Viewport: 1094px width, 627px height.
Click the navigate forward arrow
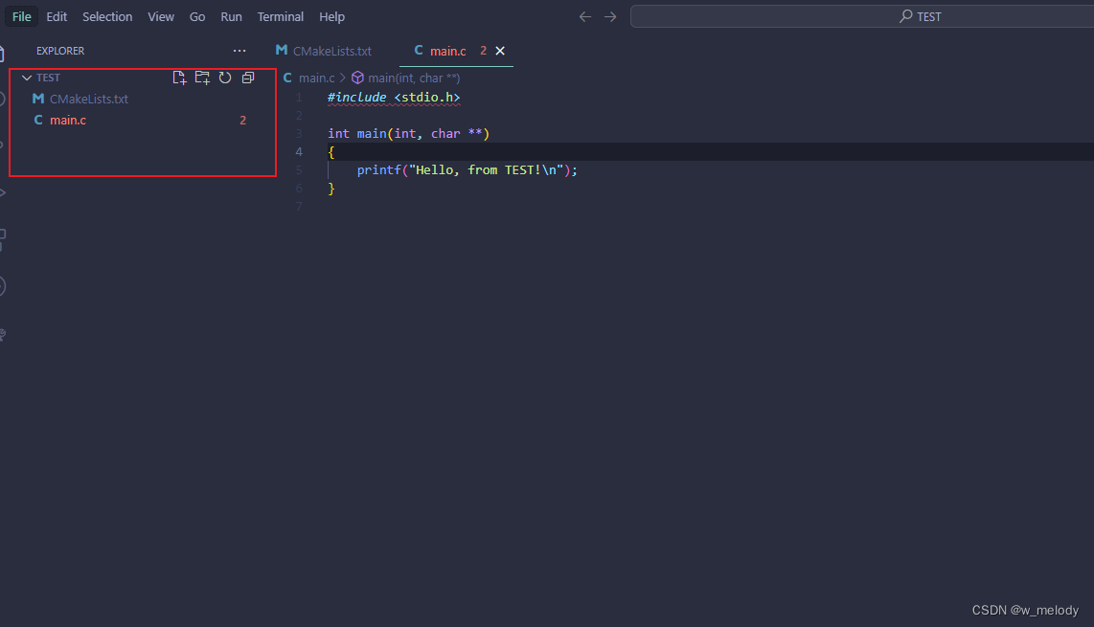click(611, 16)
